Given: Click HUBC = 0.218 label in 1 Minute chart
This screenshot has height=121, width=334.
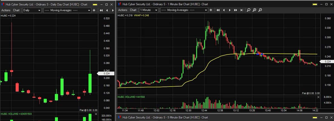Looking at the screenshot, I should pos(125,15).
